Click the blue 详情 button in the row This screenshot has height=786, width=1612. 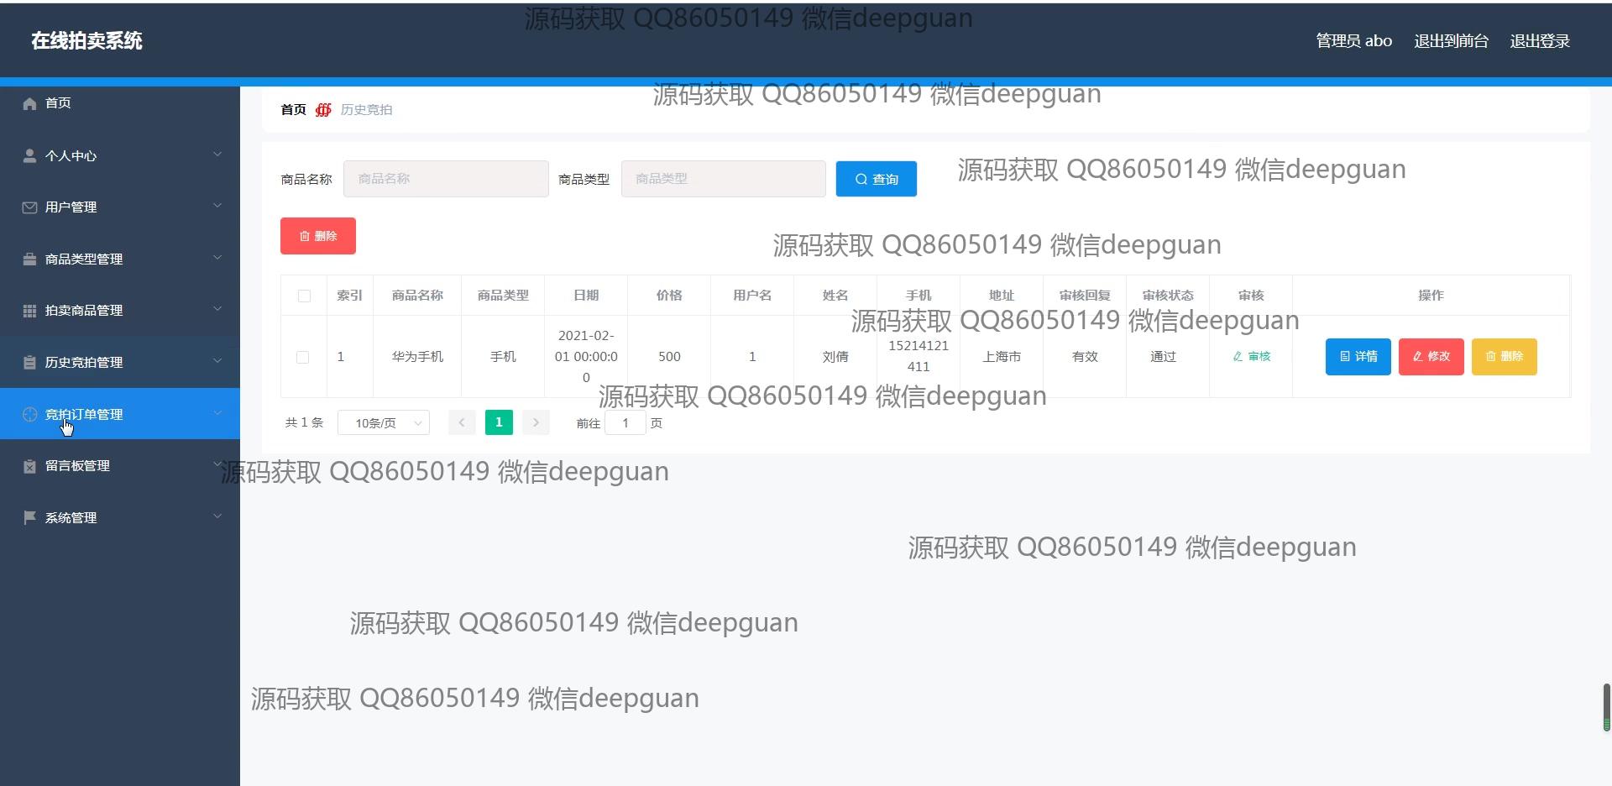click(x=1358, y=357)
